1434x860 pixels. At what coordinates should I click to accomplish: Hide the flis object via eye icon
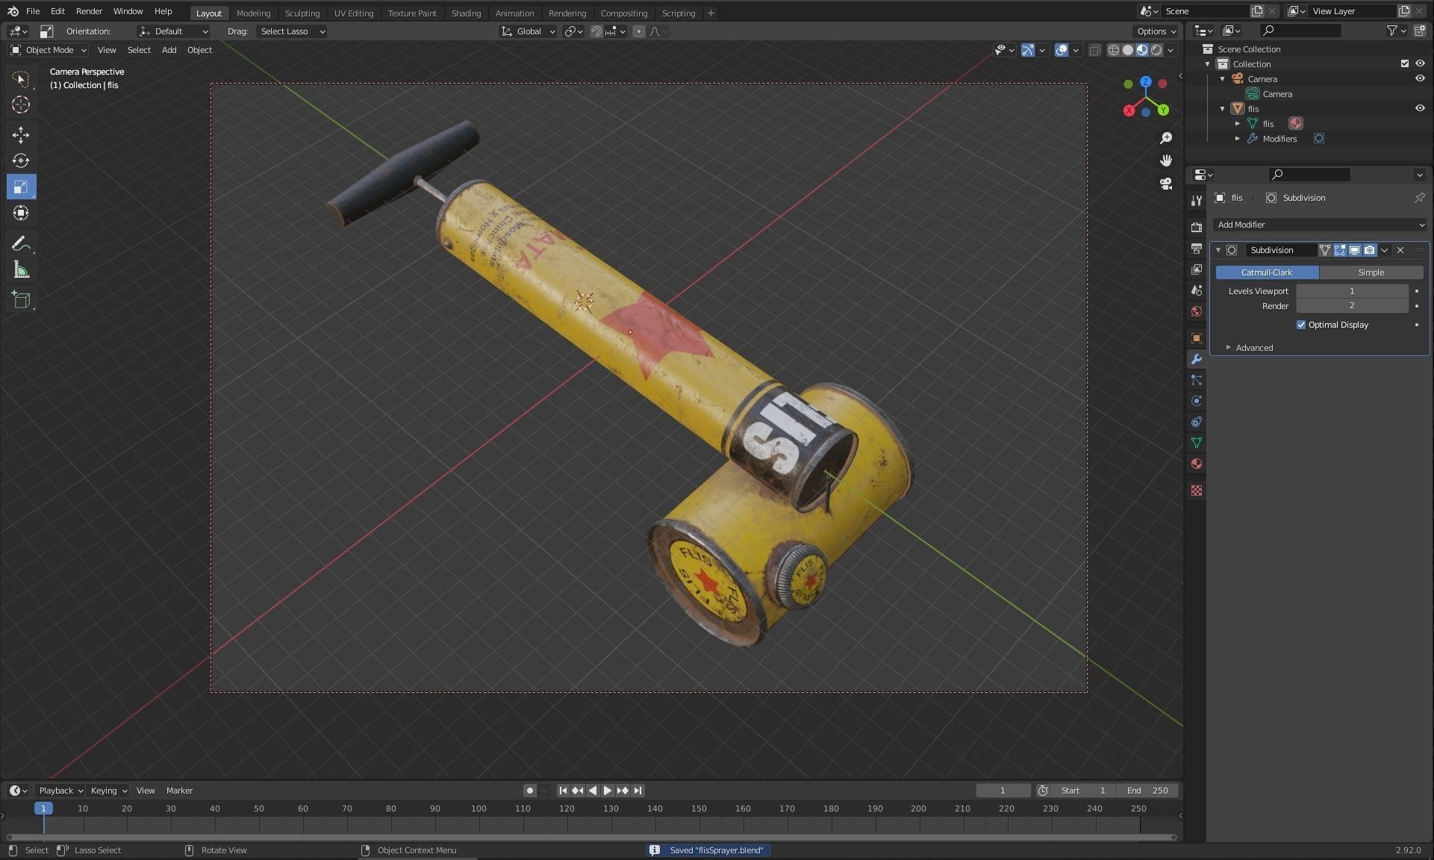click(x=1420, y=108)
